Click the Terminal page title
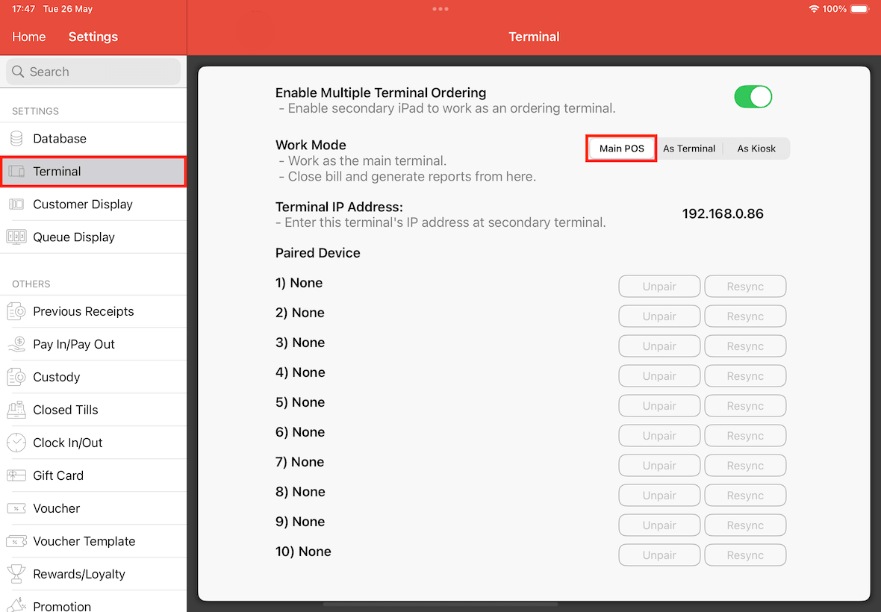The height and width of the screenshot is (612, 881). tap(534, 37)
